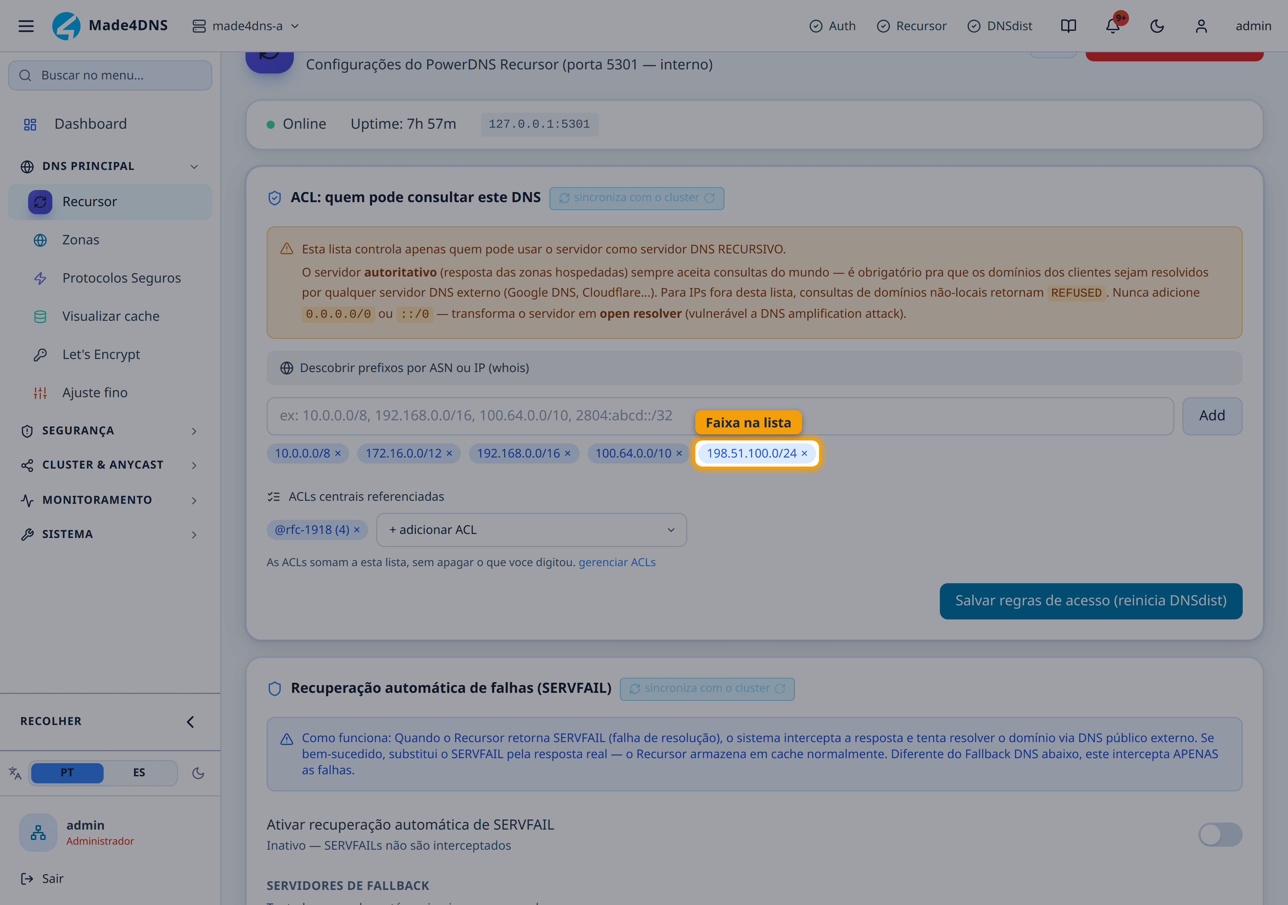This screenshot has width=1288, height=905.
Task: Click ACL 'sincroniza com o cluster' badge
Action: (637, 198)
